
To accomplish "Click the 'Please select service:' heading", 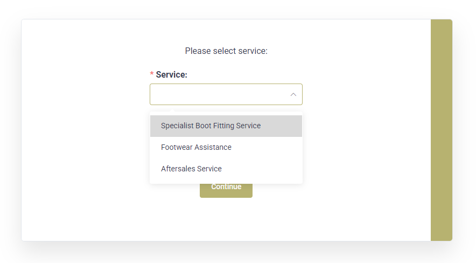I will click(x=226, y=51).
